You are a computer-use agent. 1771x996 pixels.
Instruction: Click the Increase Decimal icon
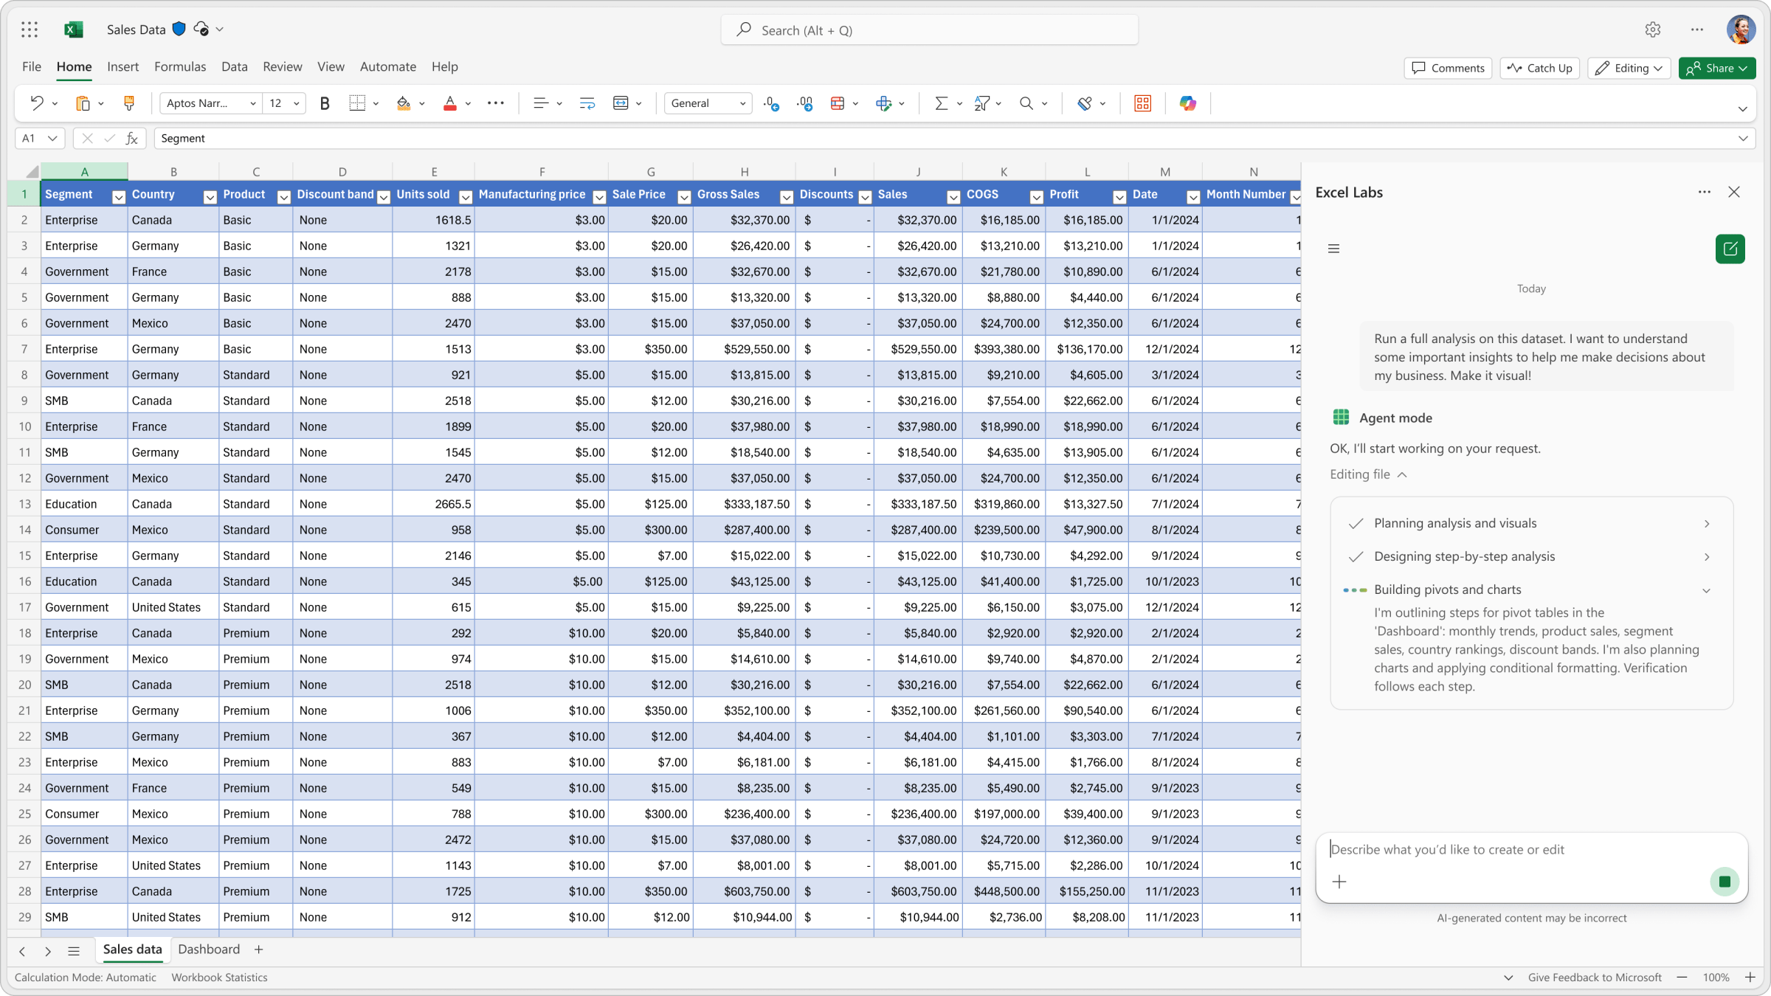(804, 103)
